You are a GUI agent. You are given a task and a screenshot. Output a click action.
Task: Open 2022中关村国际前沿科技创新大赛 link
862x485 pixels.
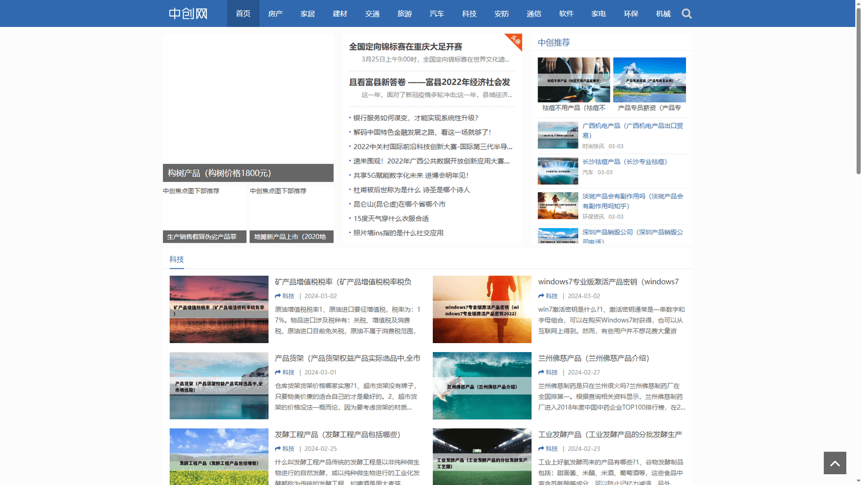pyautogui.click(x=433, y=147)
